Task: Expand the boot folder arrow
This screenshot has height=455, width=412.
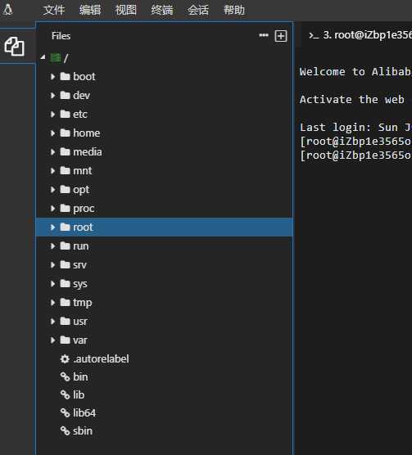Action: [x=53, y=77]
